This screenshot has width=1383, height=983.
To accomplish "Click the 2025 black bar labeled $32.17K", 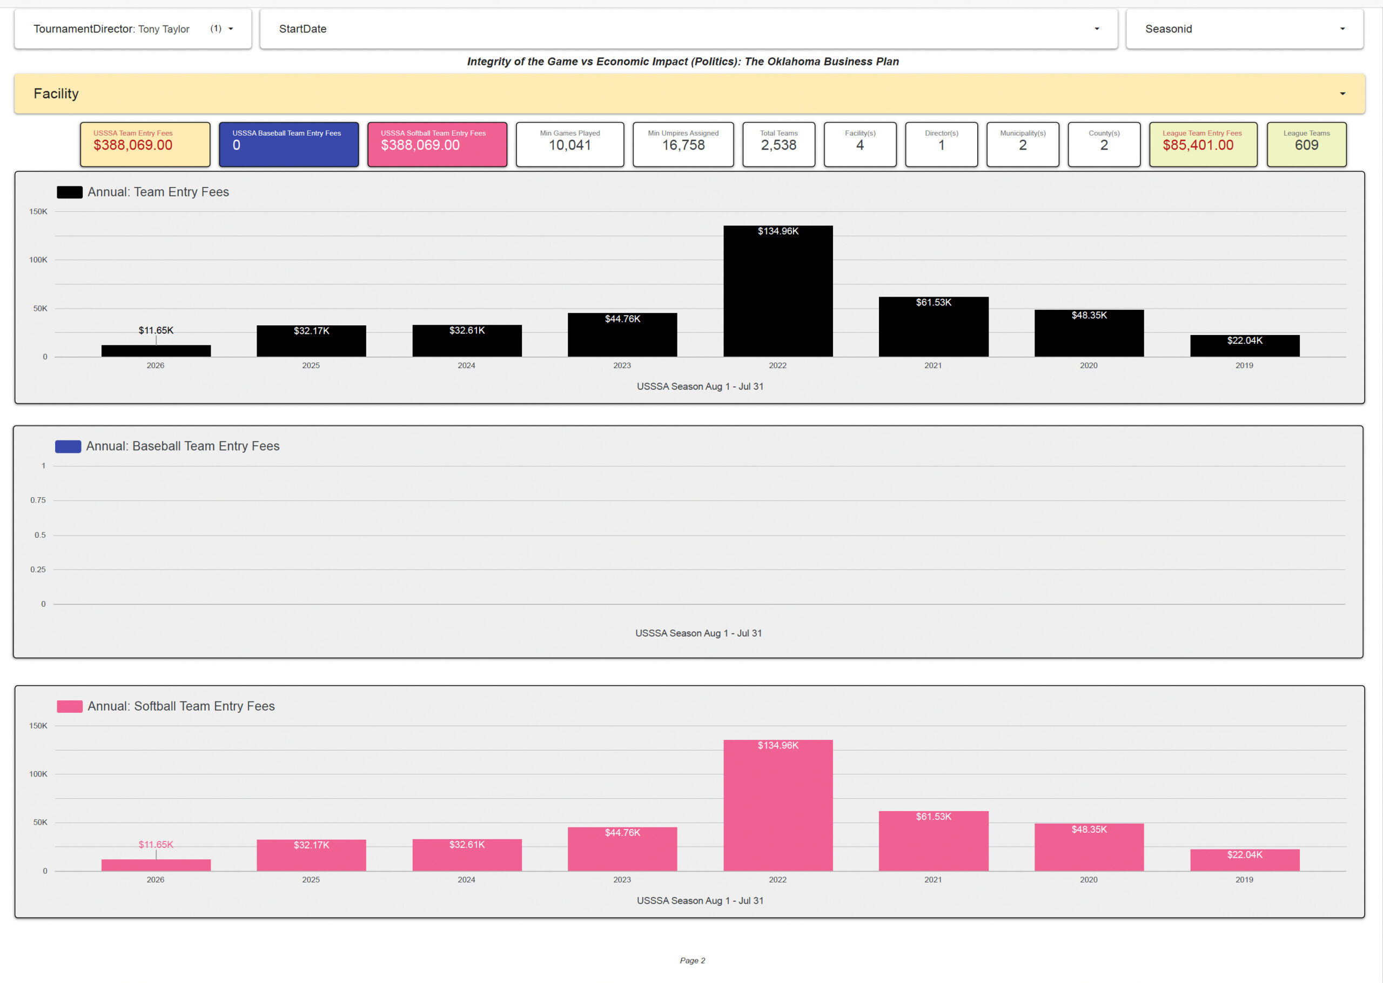I will [x=311, y=341].
